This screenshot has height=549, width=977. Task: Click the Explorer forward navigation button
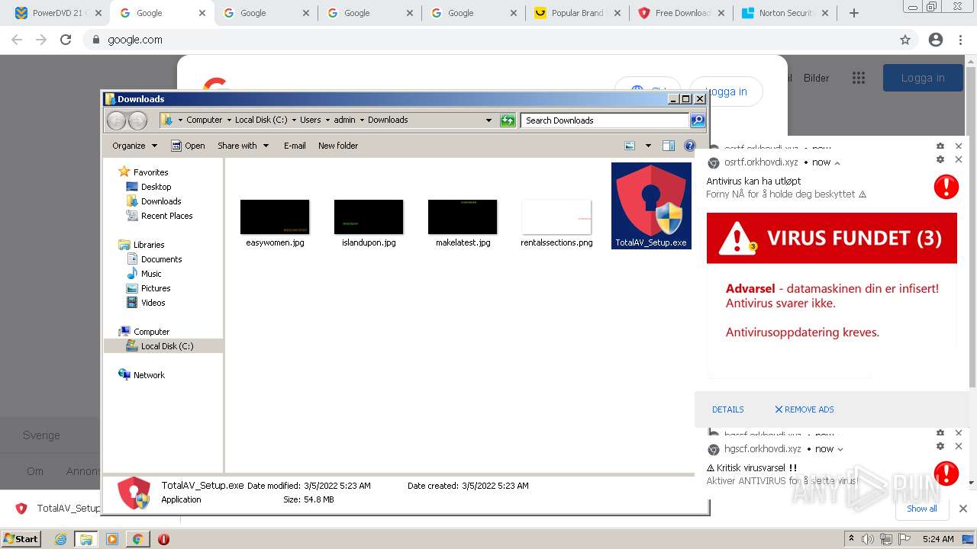(x=137, y=120)
